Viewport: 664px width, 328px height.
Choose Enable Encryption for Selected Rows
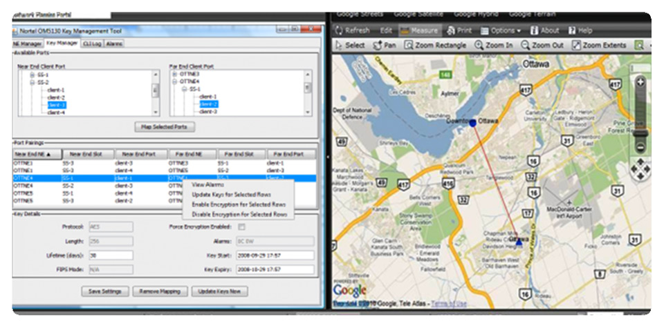239,204
